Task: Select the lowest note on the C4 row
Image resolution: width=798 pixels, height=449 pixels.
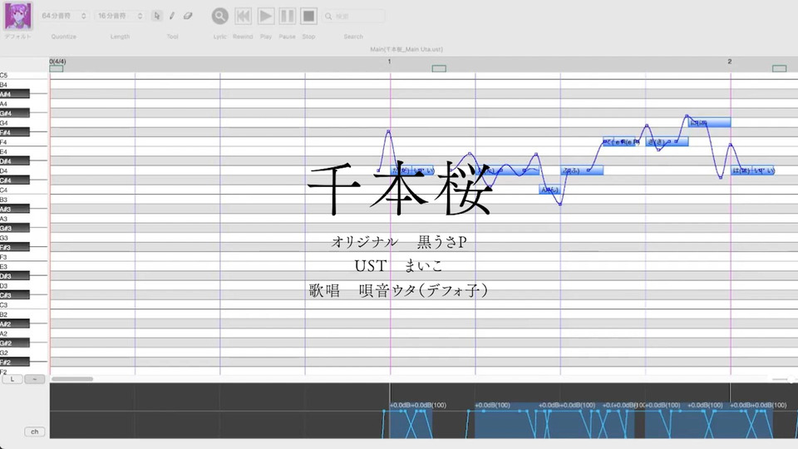Action: (x=549, y=190)
